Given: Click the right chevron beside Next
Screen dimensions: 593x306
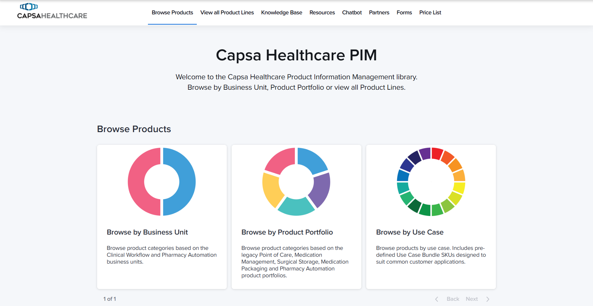Looking at the screenshot, I should (x=488, y=299).
